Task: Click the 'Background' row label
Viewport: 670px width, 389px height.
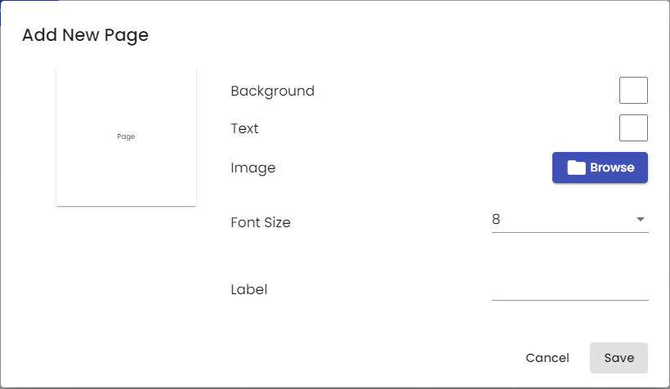Action: coord(273,91)
